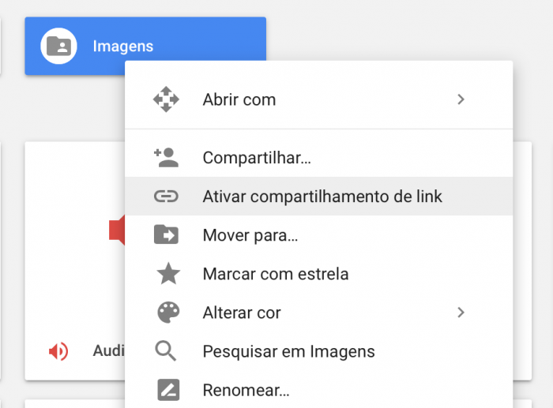The width and height of the screenshot is (553, 408).
Task: Click the magnifier search icon
Action: coord(165,351)
